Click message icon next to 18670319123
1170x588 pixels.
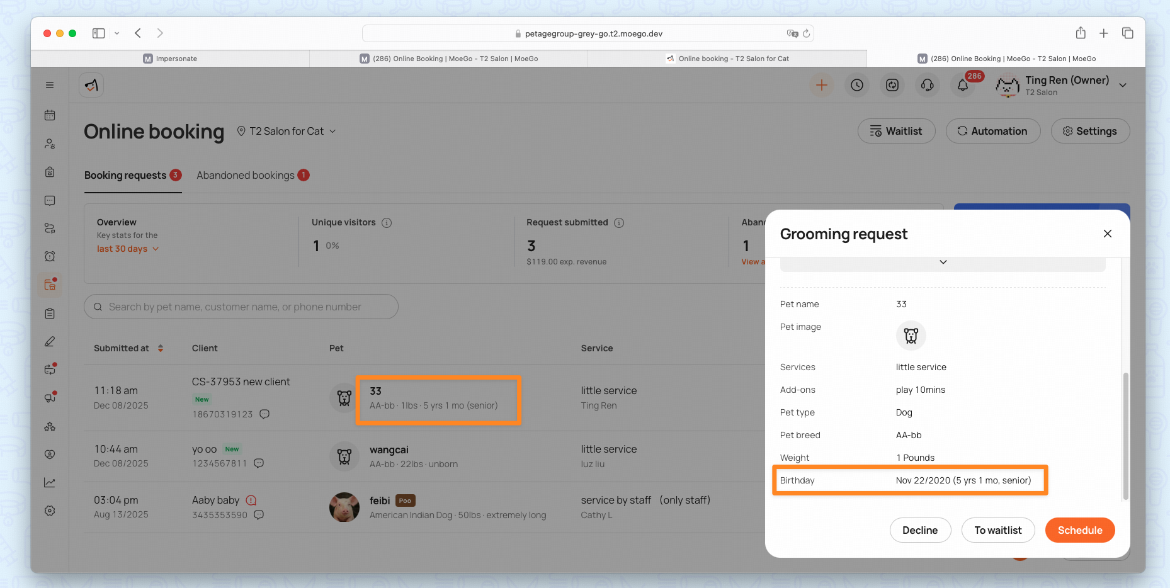click(264, 414)
